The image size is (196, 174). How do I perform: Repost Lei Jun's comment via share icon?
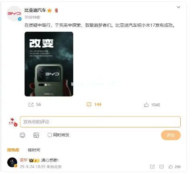(x=152, y=167)
